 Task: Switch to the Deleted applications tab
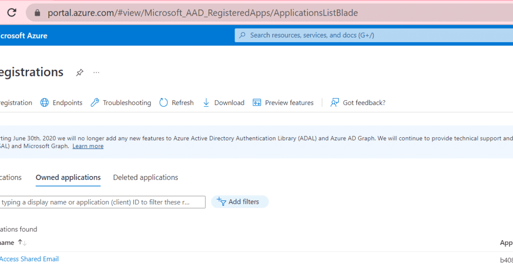[x=146, y=177]
